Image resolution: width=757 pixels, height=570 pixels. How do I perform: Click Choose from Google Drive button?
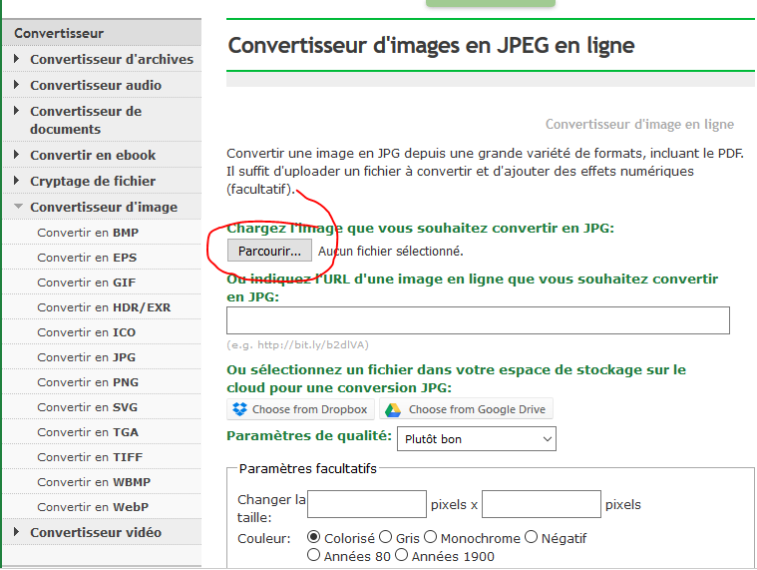click(x=466, y=409)
